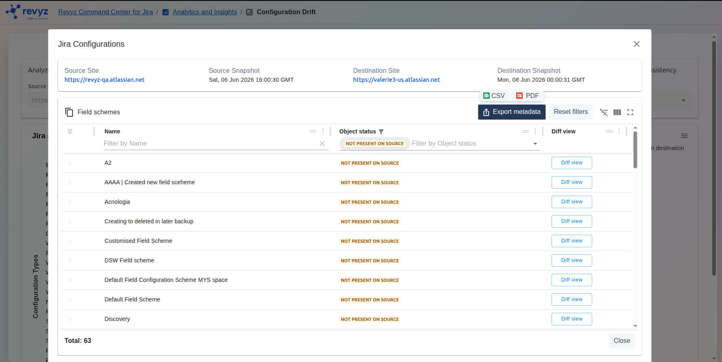Select the Acnologia name cell
Image resolution: width=722 pixels, height=362 pixels.
coord(117,202)
